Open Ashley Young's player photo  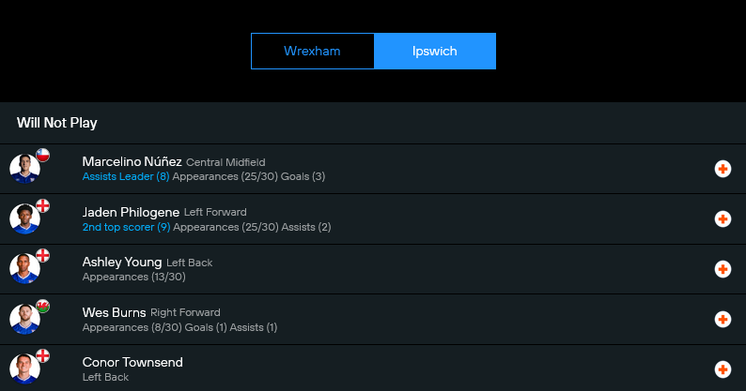tap(23, 270)
